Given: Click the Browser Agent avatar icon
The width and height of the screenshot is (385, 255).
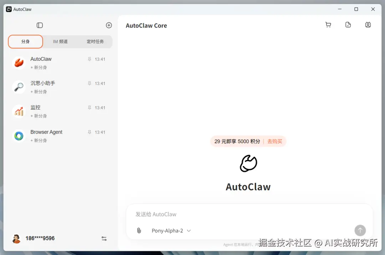Looking at the screenshot, I should tap(19, 136).
